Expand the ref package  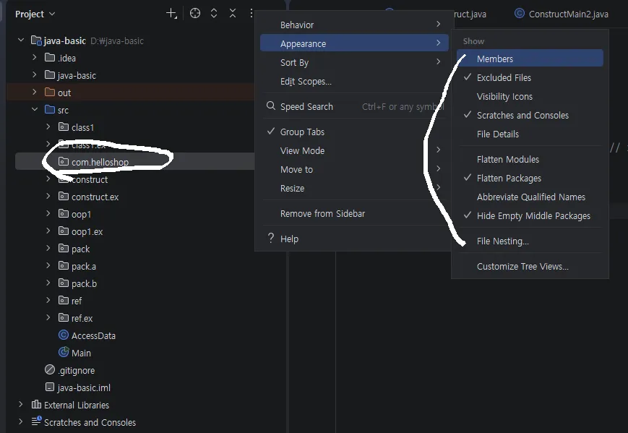tap(48, 300)
